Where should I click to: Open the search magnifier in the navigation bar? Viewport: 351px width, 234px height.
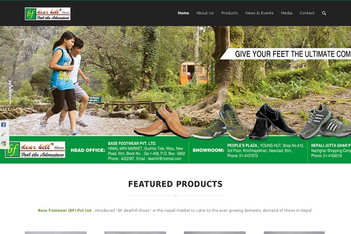[x=324, y=13]
